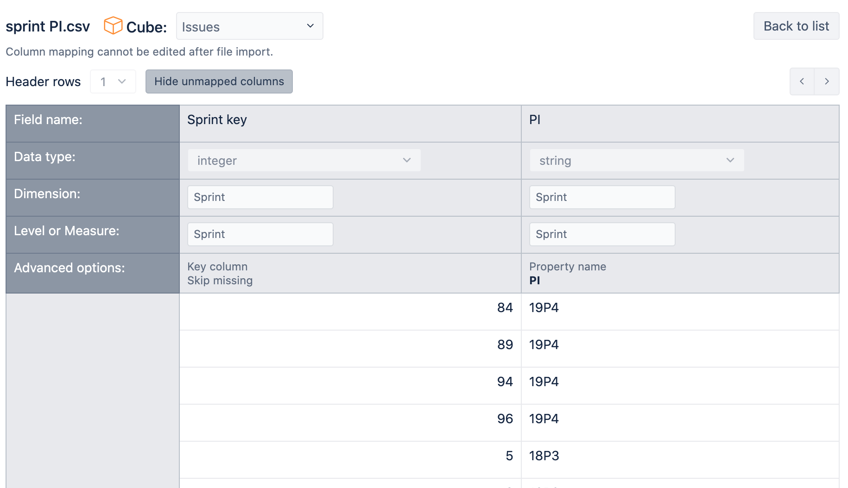
Task: Click the orange Cube icon
Action: (113, 26)
